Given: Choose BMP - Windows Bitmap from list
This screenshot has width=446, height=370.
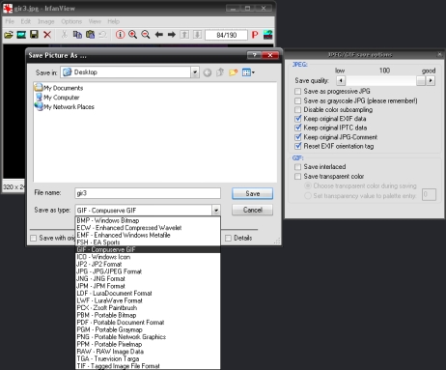Looking at the screenshot, I should [148, 220].
